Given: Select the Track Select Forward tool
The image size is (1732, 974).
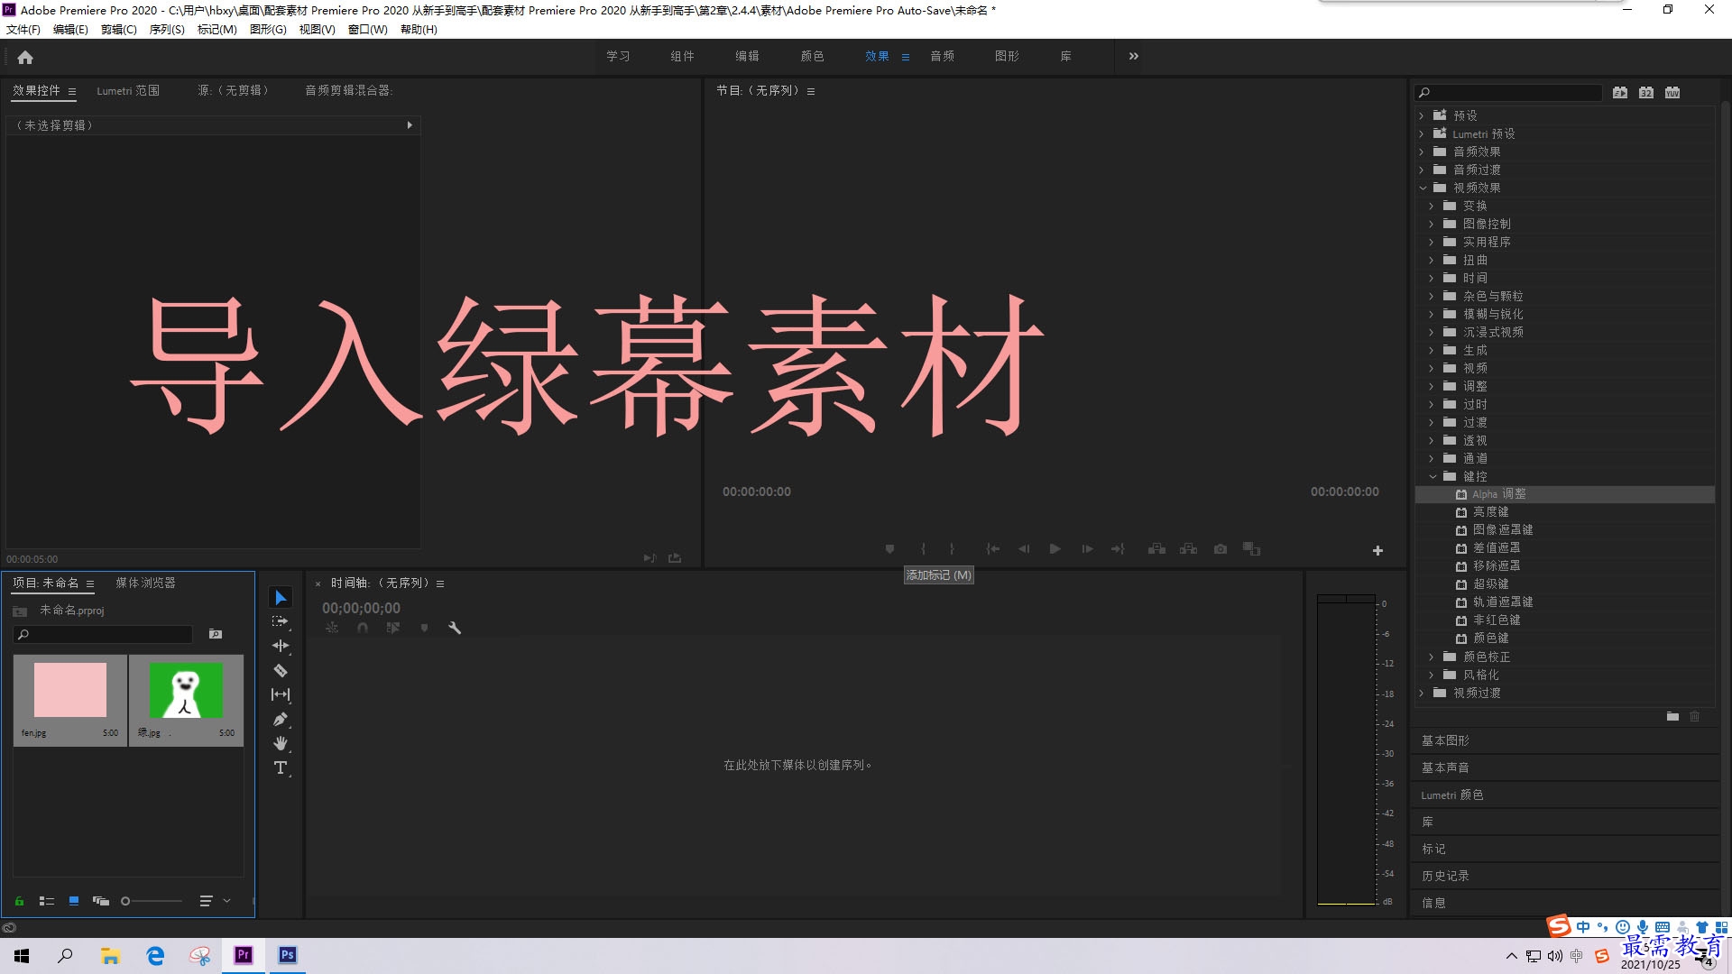Looking at the screenshot, I should click(x=281, y=621).
